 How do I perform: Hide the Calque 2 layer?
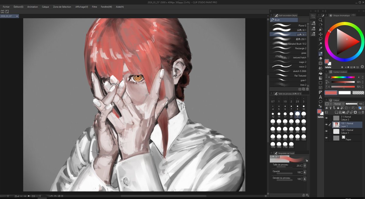(x=326, y=118)
